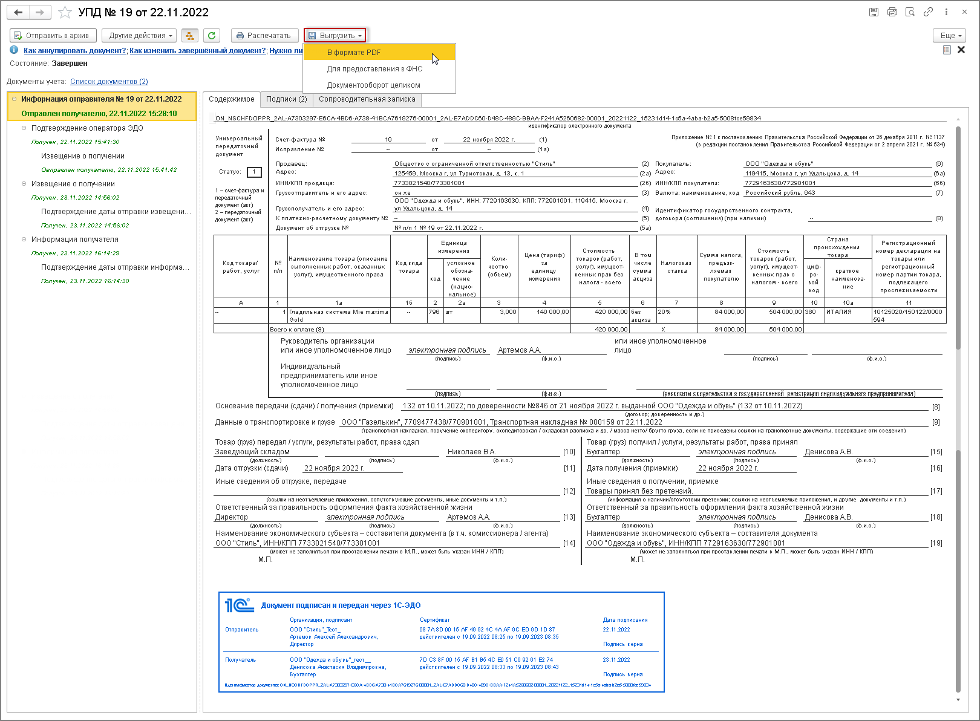Collapse the Извещение о получении node above Подтверждение даты отправки извещени…
Viewport: 980px width, 721px height.
coord(24,184)
